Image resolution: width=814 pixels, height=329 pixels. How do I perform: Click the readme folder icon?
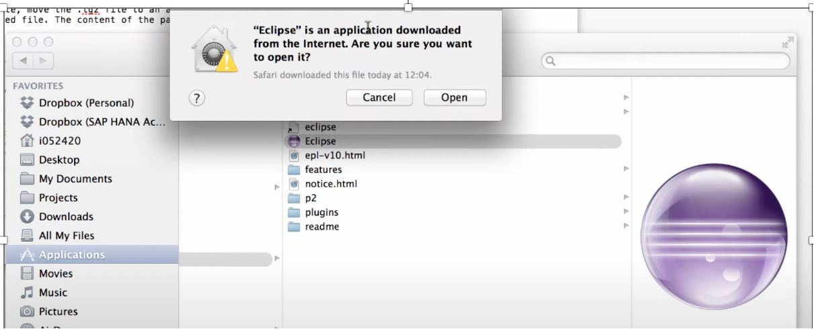pos(293,226)
